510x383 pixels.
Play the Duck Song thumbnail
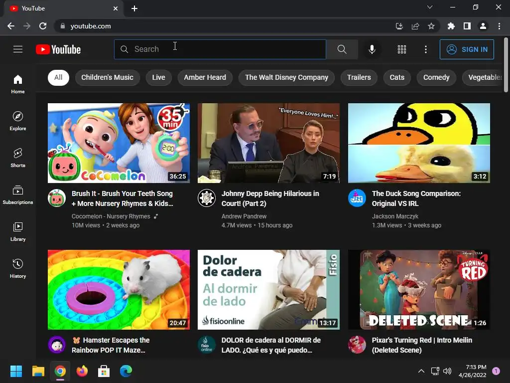tap(419, 143)
